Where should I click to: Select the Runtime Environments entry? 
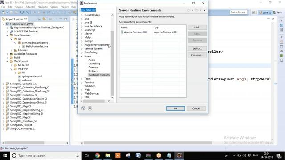click(x=99, y=75)
